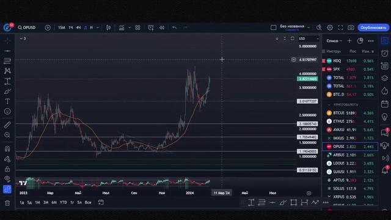Viewport: 391px width, 220px height.
Task: Select the Д daily timeframe
Action: 86,28
